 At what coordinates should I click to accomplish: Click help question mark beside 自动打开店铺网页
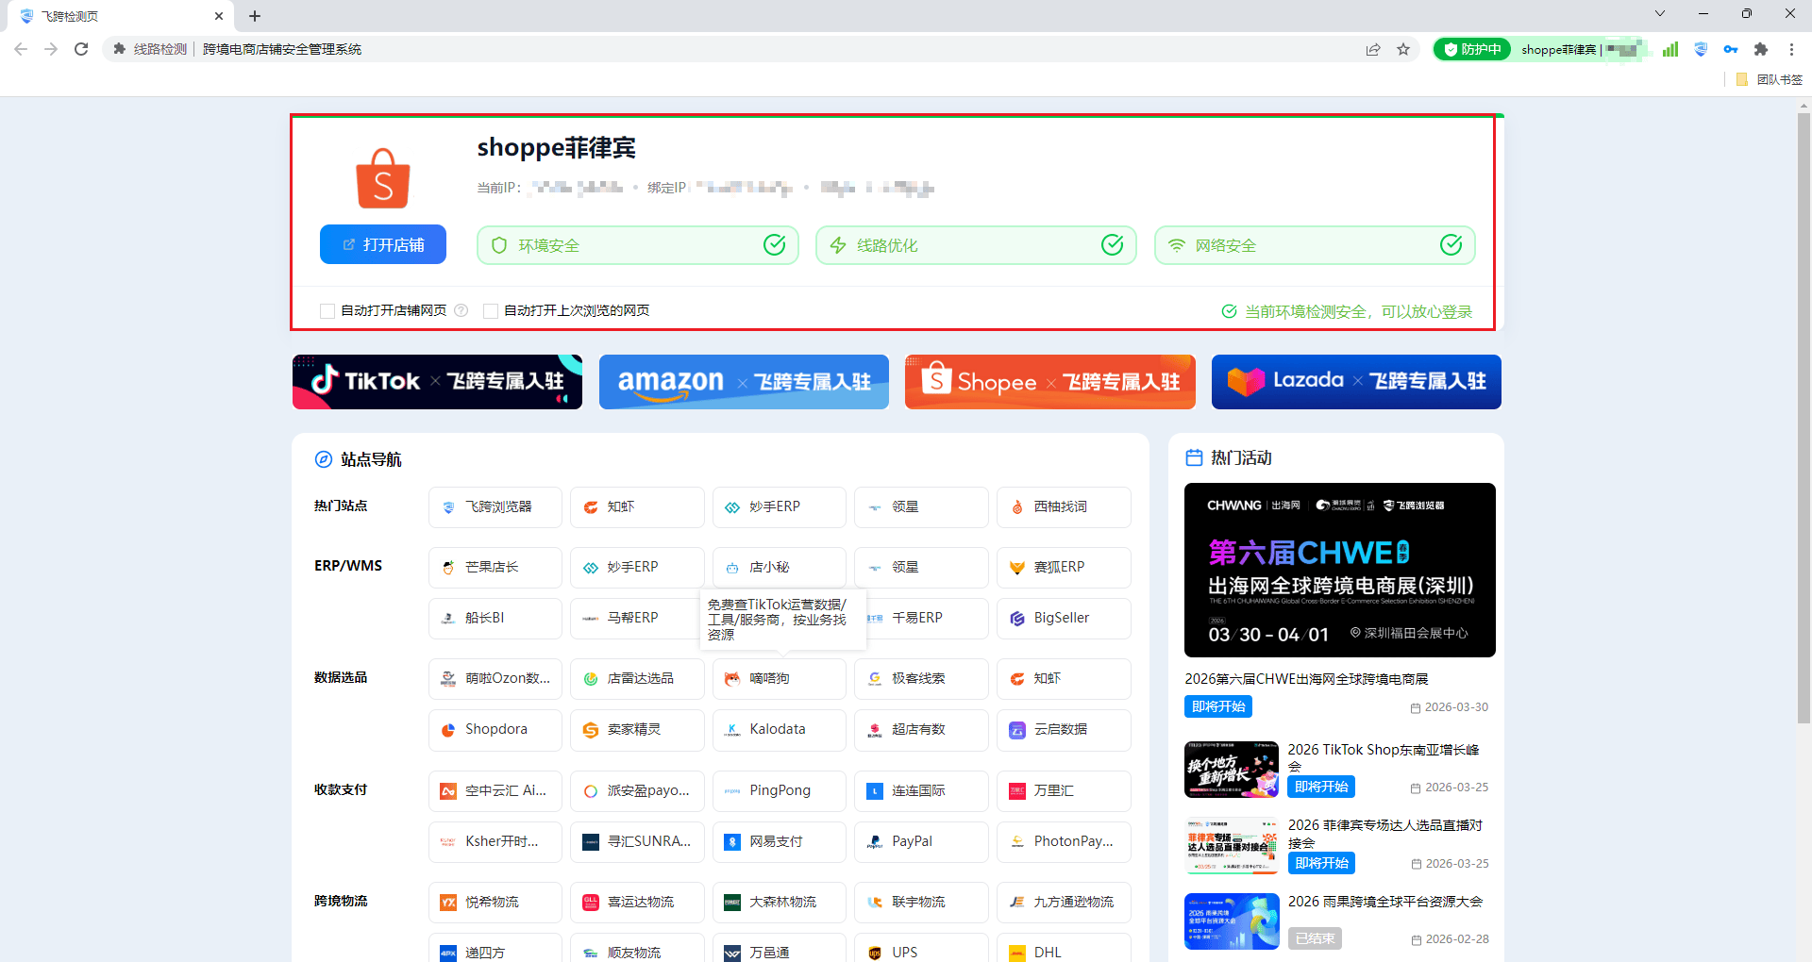461,310
